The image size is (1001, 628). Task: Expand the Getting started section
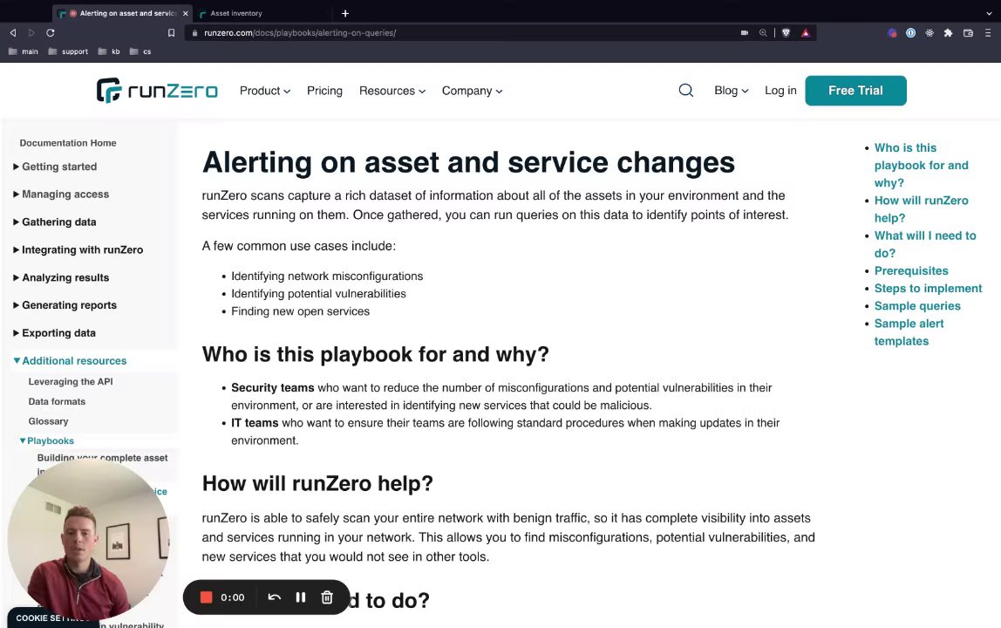tap(55, 167)
